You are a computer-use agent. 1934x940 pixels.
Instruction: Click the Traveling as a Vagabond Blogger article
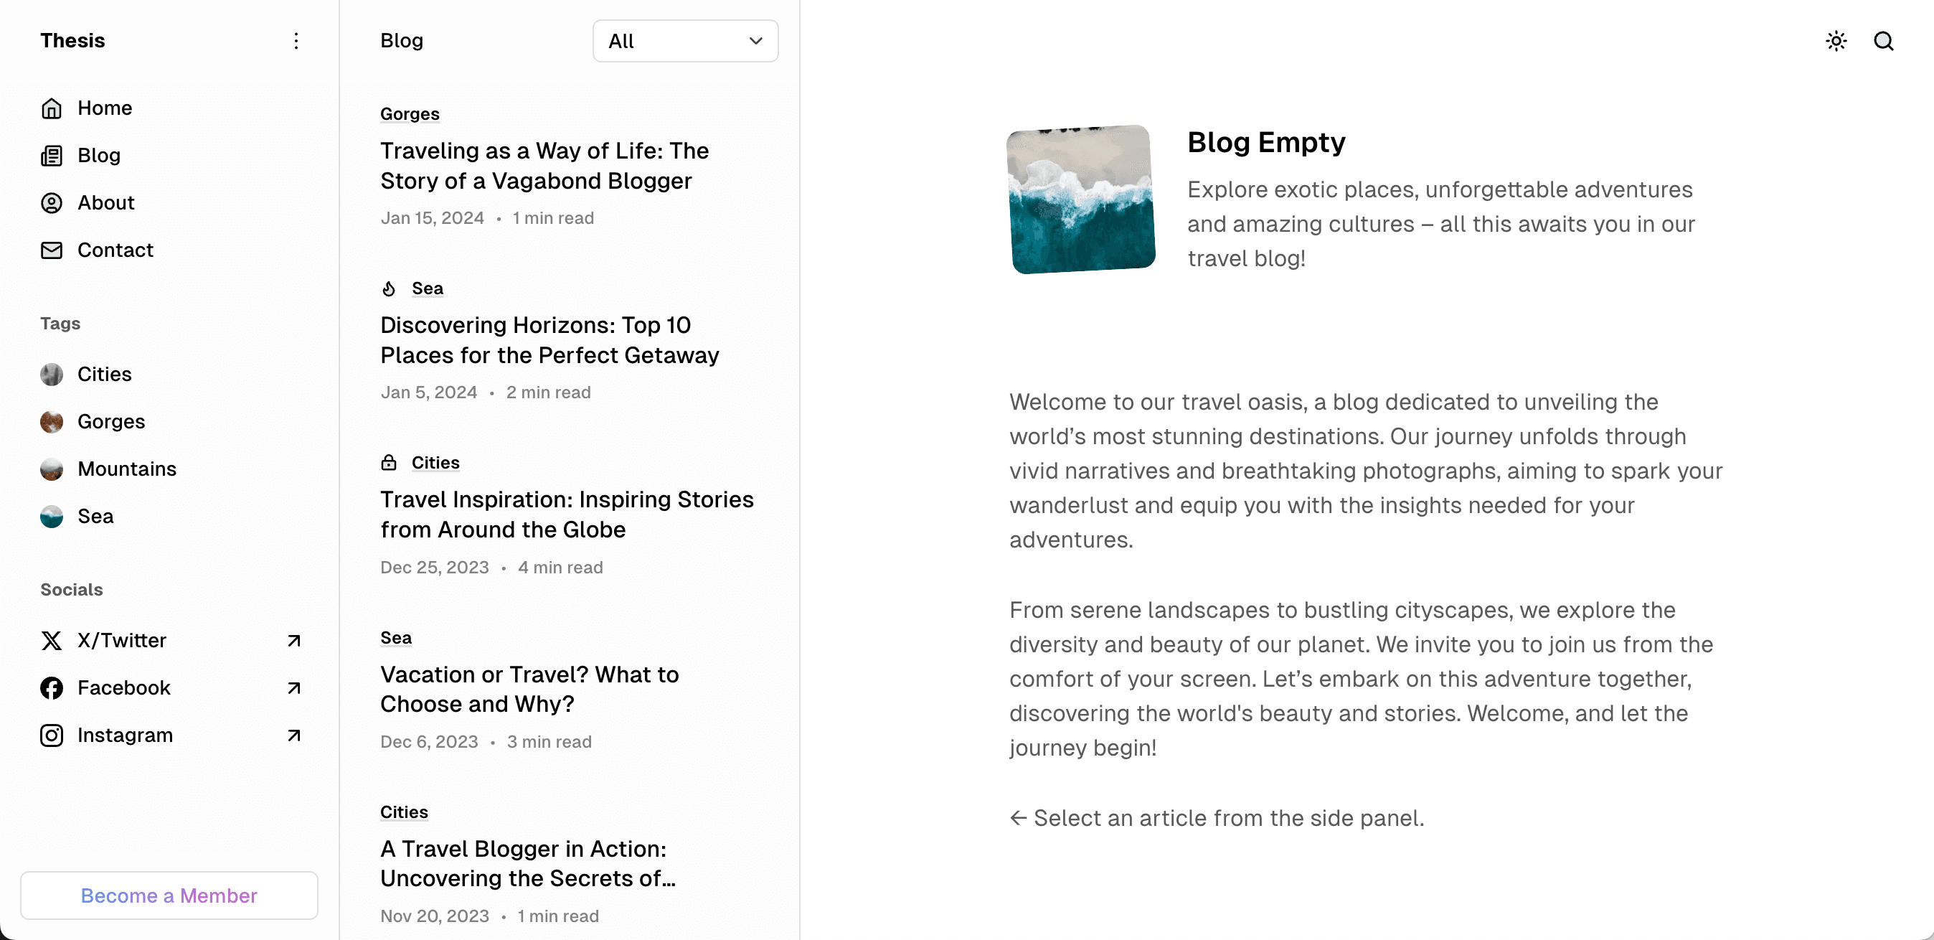(x=545, y=164)
